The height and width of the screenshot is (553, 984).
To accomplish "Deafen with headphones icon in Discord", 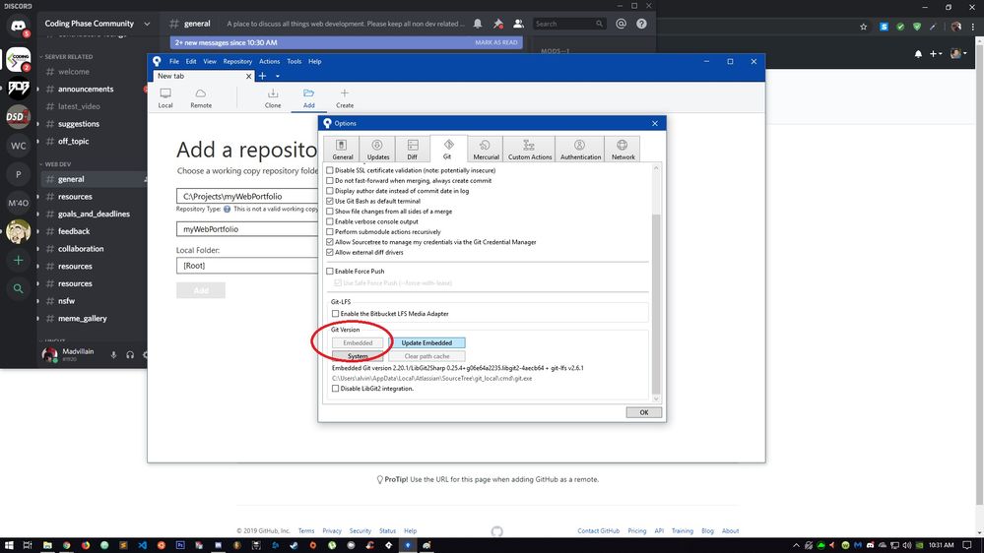I will point(130,355).
